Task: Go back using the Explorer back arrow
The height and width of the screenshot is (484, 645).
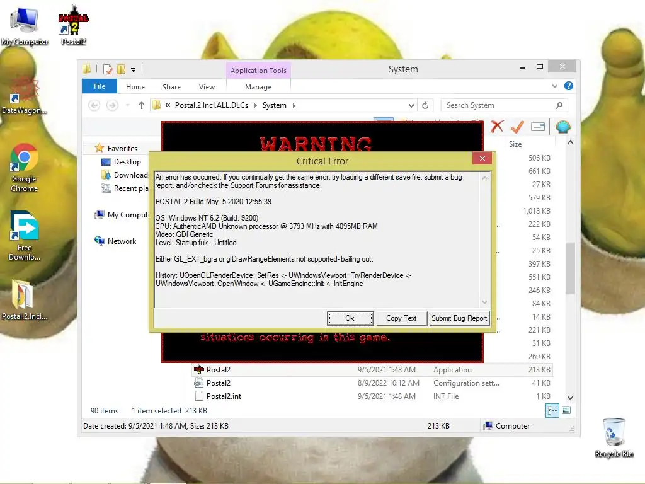Action: pyautogui.click(x=94, y=105)
